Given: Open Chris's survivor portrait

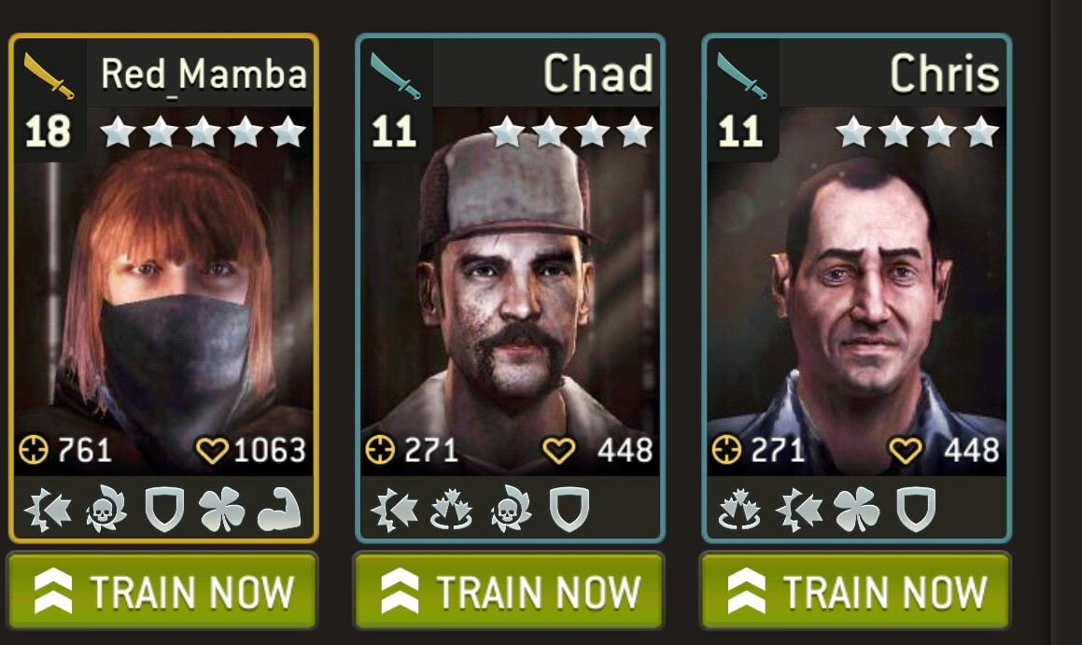Looking at the screenshot, I should tap(857, 289).
